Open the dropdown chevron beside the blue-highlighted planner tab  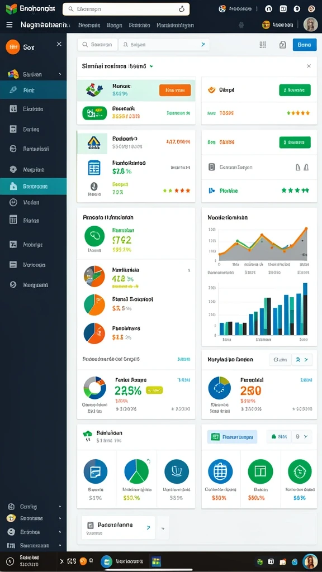click(x=306, y=436)
